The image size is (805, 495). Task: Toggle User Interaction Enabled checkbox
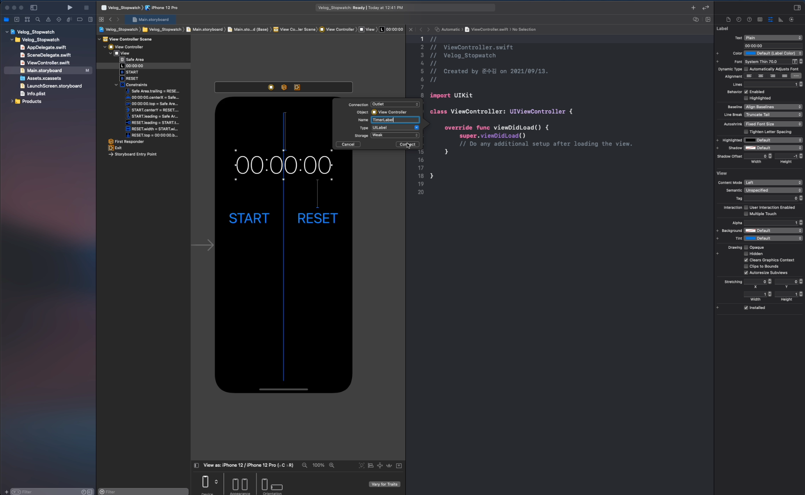click(746, 207)
